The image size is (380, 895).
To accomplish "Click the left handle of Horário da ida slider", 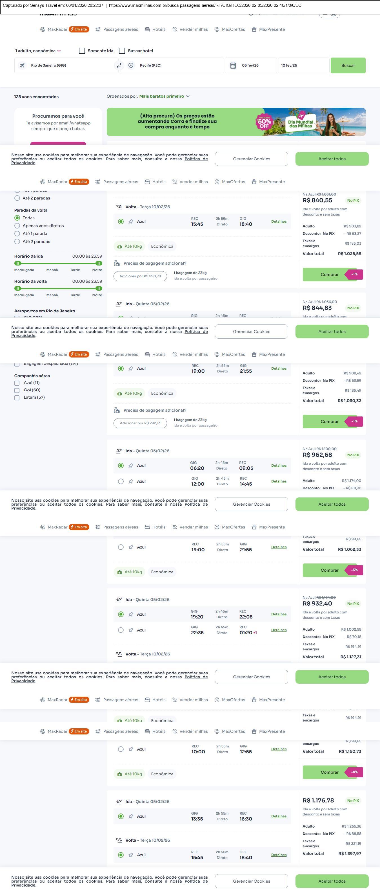I will point(18,263).
